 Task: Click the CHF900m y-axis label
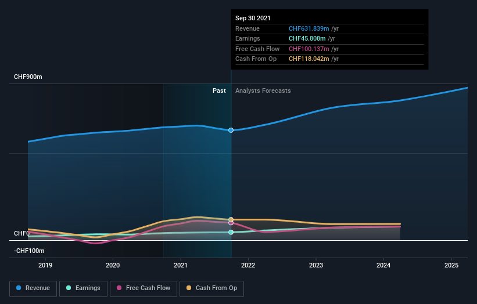[x=28, y=77]
